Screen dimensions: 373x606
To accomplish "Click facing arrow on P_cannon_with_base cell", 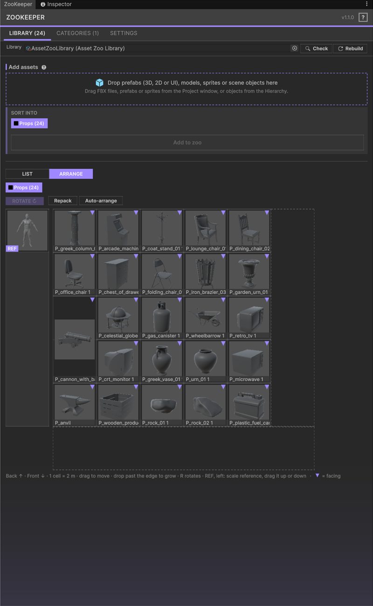I will tap(92, 300).
